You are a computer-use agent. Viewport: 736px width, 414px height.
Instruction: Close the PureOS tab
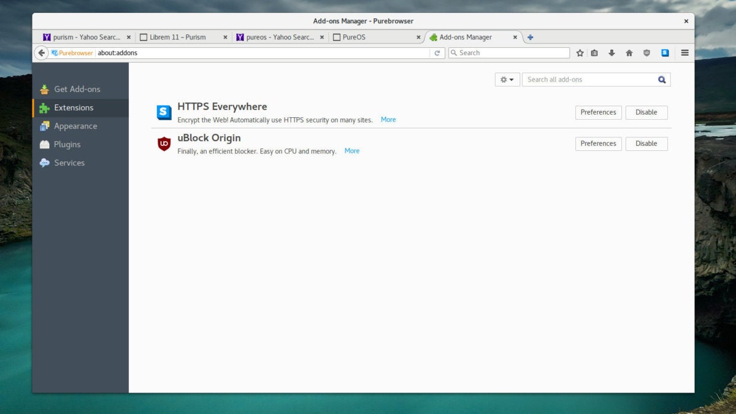pyautogui.click(x=419, y=37)
